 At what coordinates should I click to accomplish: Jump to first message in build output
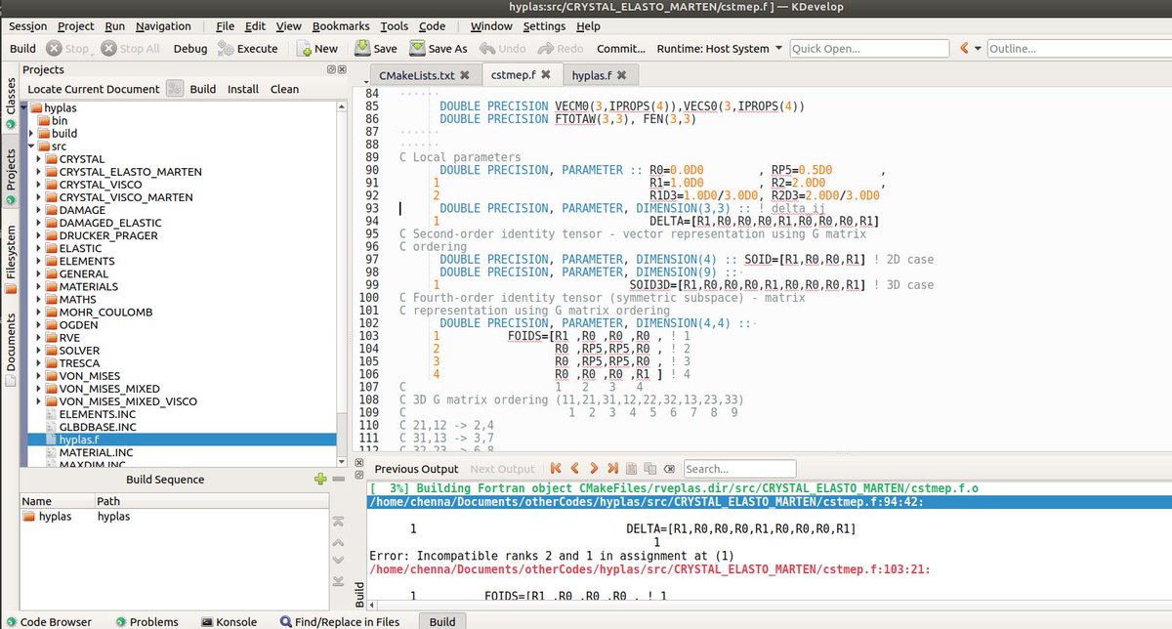pyautogui.click(x=555, y=468)
